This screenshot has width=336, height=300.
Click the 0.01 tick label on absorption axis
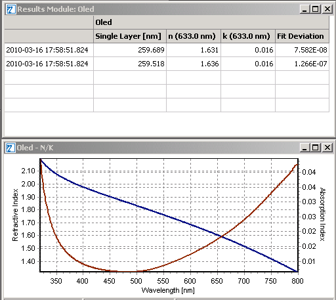click(x=309, y=261)
